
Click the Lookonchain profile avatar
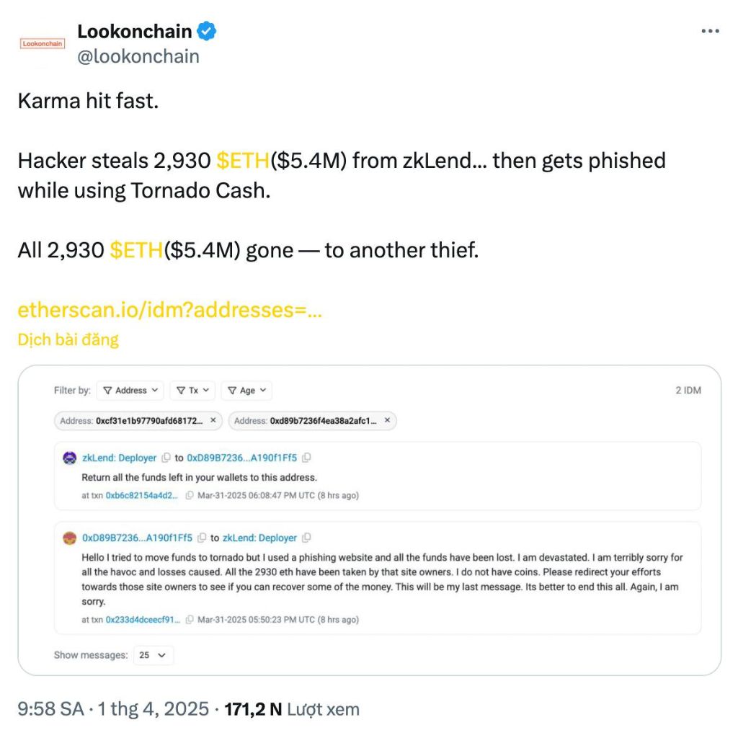click(x=42, y=43)
